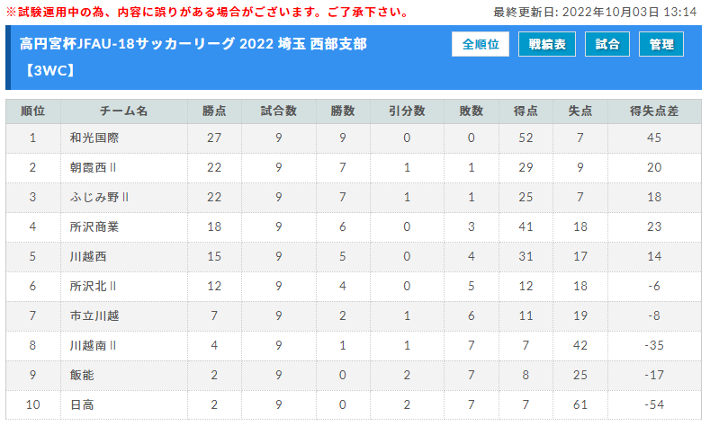The width and height of the screenshot is (710, 426).
Task: Click the 日高 team name
Action: coord(82,404)
